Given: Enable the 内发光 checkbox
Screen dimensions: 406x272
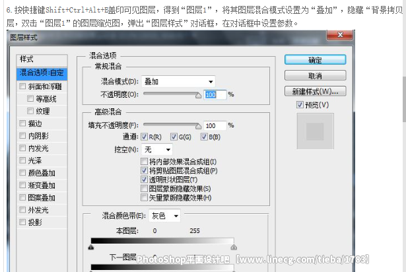Looking at the screenshot, I should click(22, 148).
